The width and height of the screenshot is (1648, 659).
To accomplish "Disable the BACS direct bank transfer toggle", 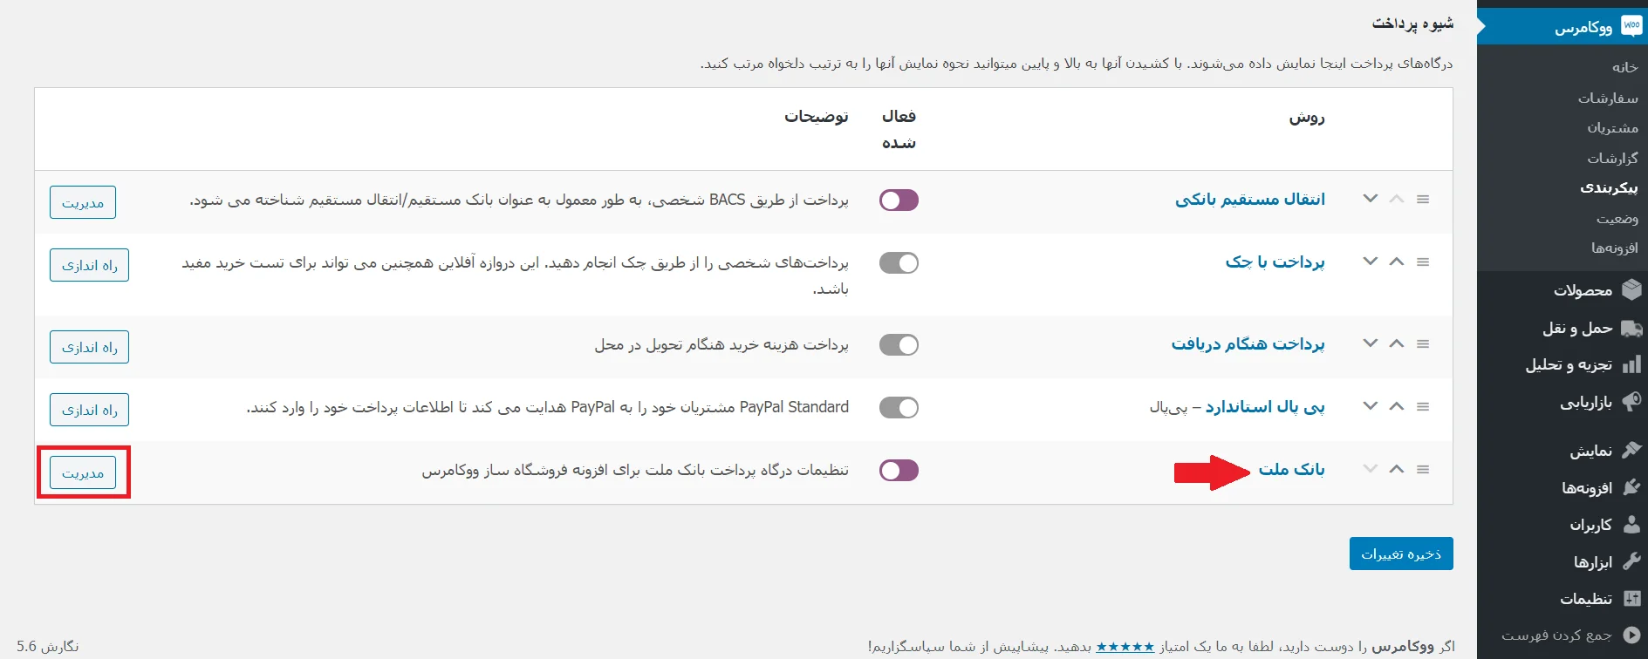I will pyautogui.click(x=899, y=200).
